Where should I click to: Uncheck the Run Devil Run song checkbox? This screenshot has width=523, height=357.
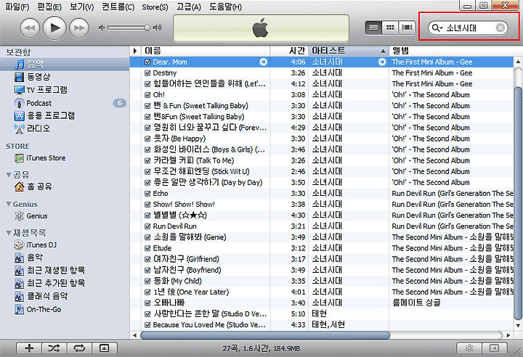click(x=147, y=226)
